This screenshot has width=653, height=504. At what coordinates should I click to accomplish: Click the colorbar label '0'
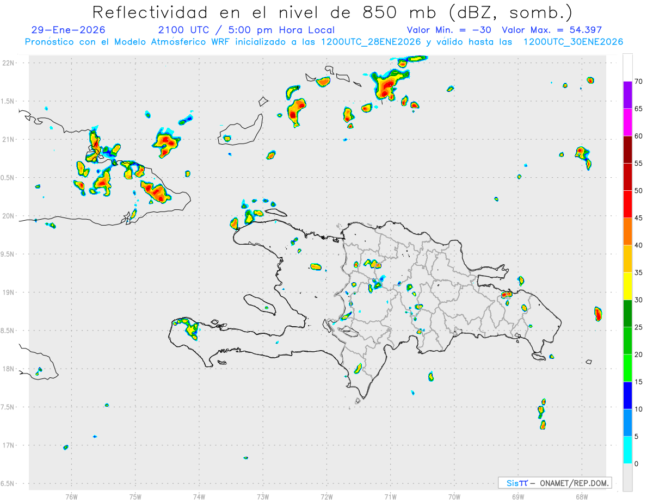(636, 464)
